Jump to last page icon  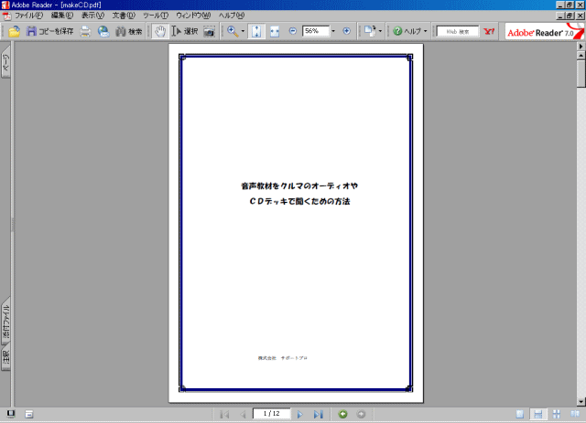(x=318, y=415)
